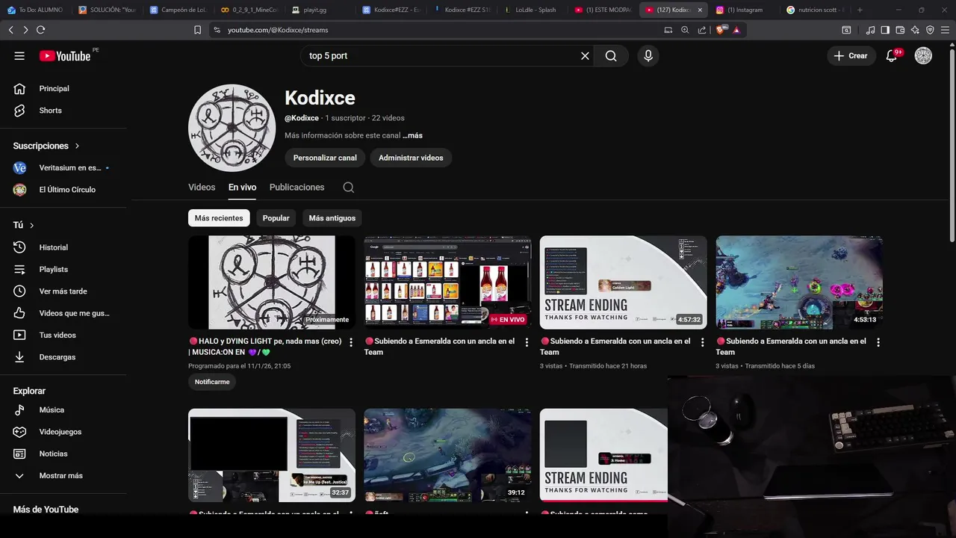Go back in the browser
956x538 pixels.
point(10,30)
